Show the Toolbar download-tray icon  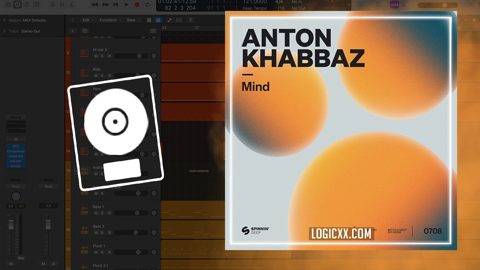pyautogui.click(x=36, y=4)
